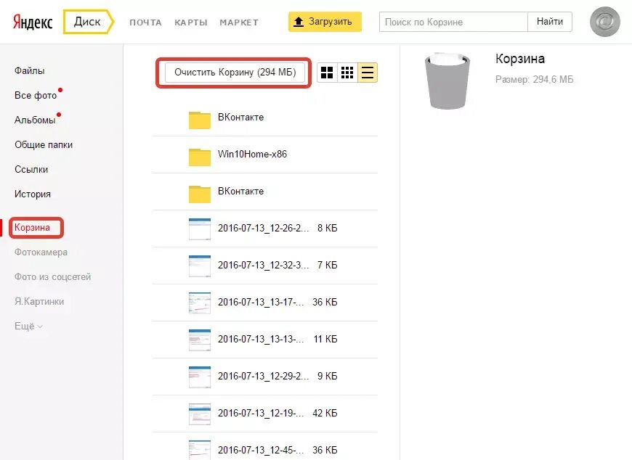The height and width of the screenshot is (460, 632).
Task: Click the 7 КБ size value
Action: click(x=328, y=266)
